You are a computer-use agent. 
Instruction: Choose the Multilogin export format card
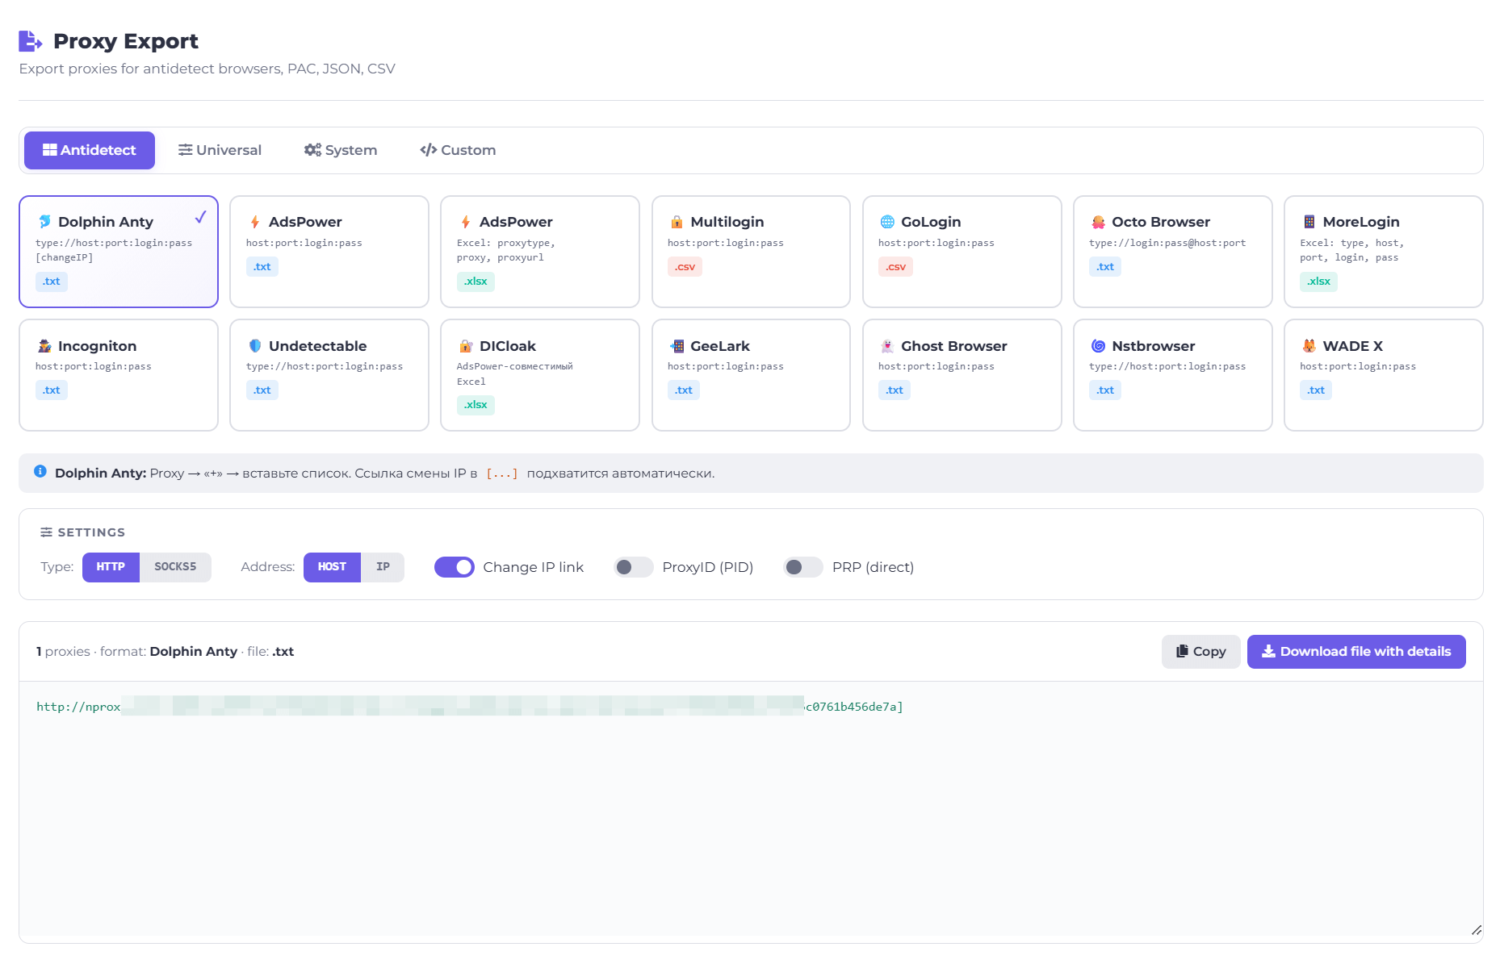click(x=751, y=252)
